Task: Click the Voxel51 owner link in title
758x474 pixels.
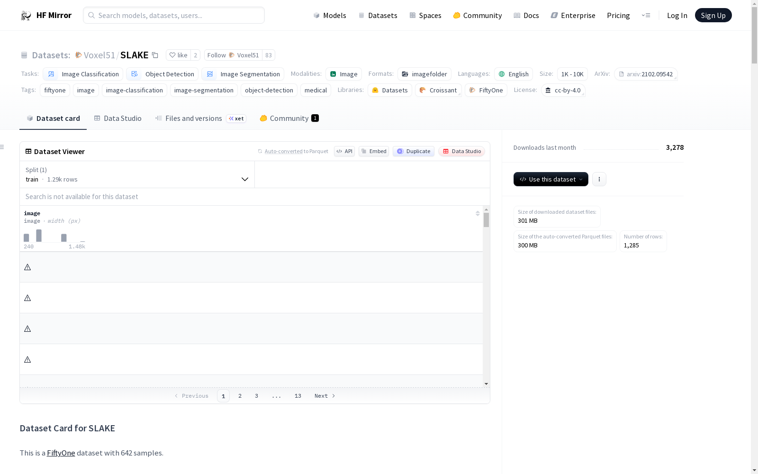Action: coord(99,55)
